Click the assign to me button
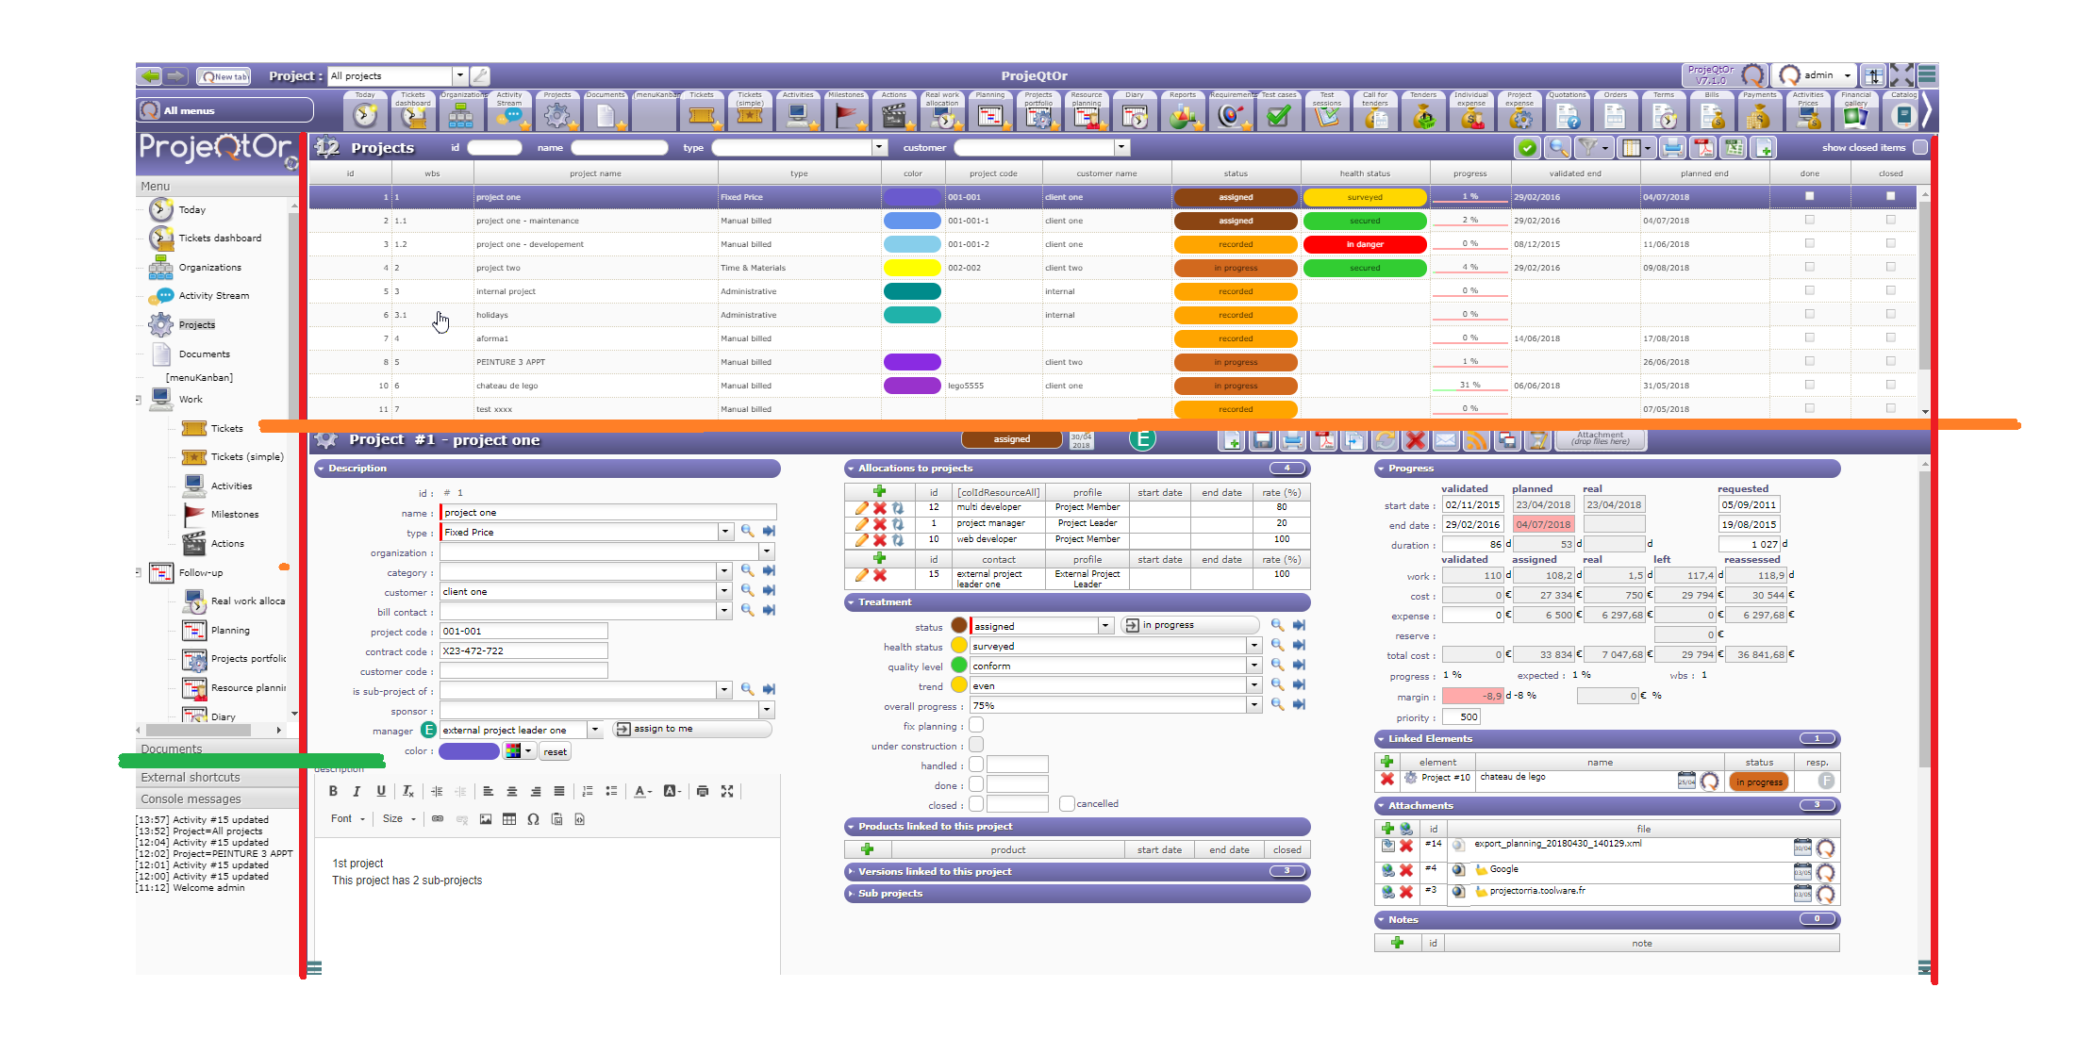This screenshot has height=1037, width=2075. click(692, 730)
